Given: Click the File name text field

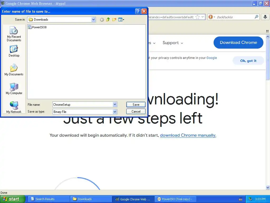Looking at the screenshot, I should 83,104.
